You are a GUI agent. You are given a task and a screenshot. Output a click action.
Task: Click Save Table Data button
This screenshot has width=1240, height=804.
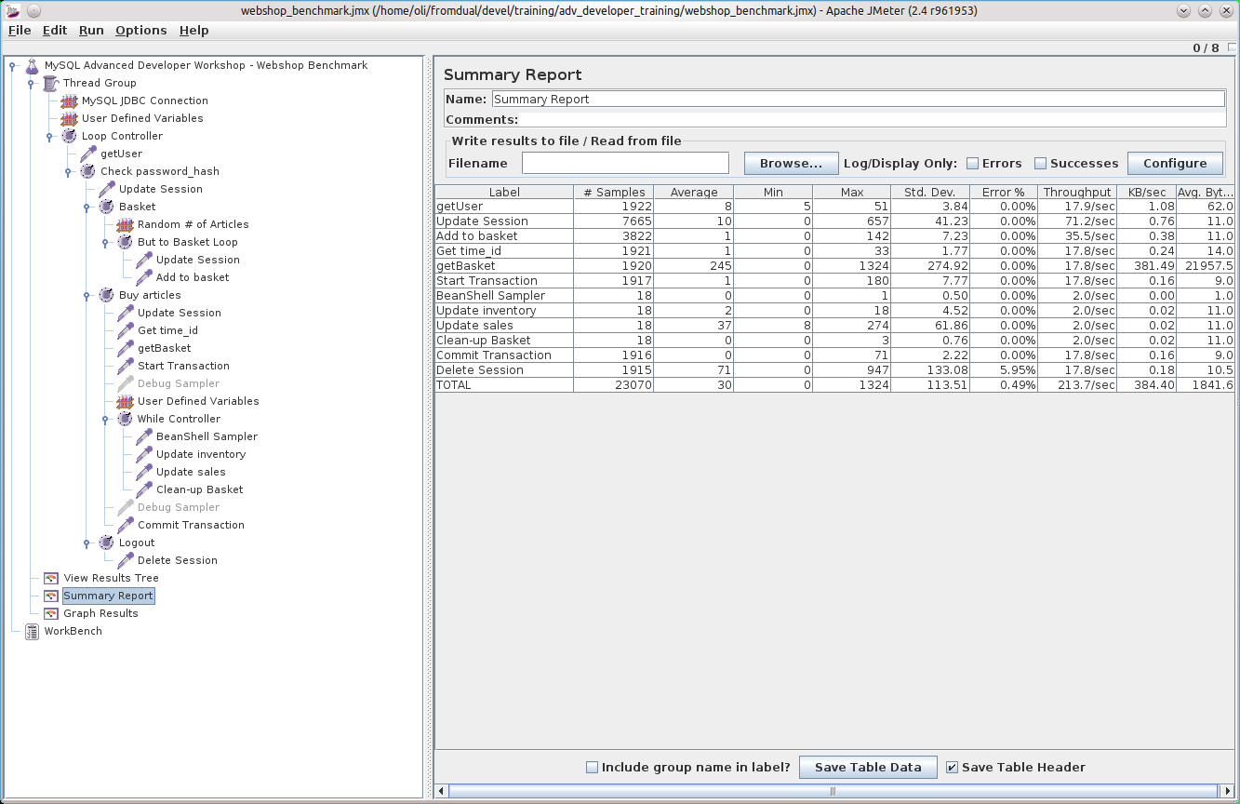tap(868, 767)
